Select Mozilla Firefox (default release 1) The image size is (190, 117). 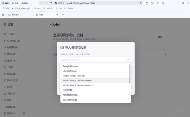point(95,85)
